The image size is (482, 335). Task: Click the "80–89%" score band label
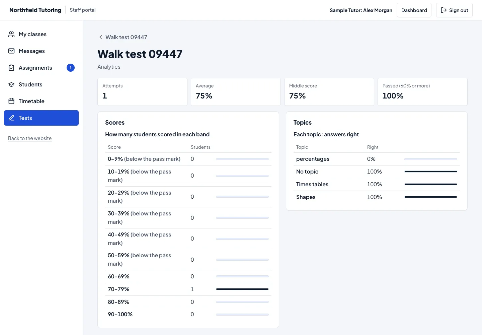[x=118, y=302]
